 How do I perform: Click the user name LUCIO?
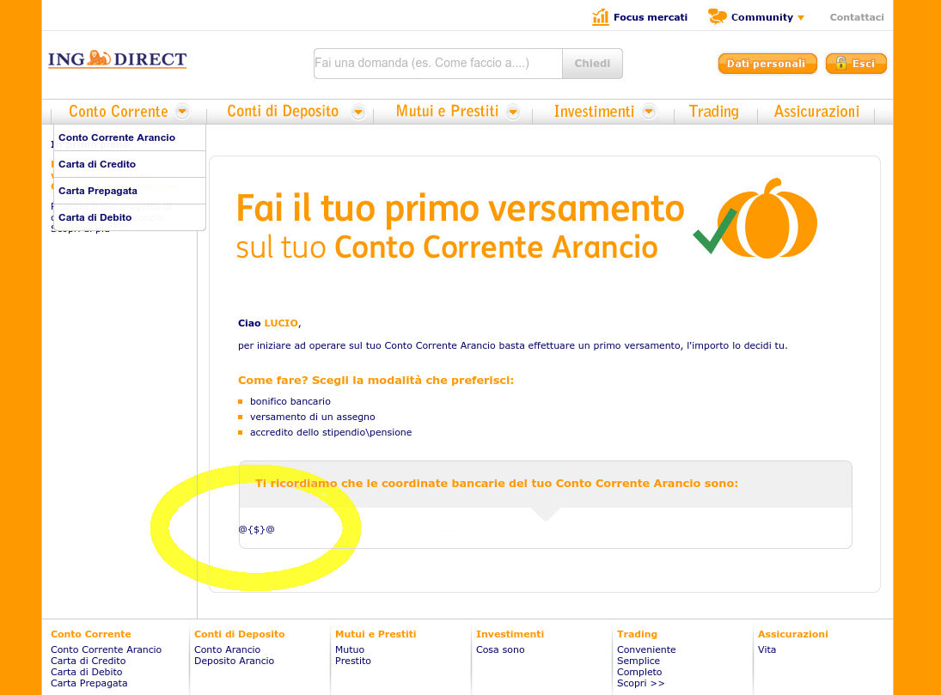pyautogui.click(x=281, y=324)
